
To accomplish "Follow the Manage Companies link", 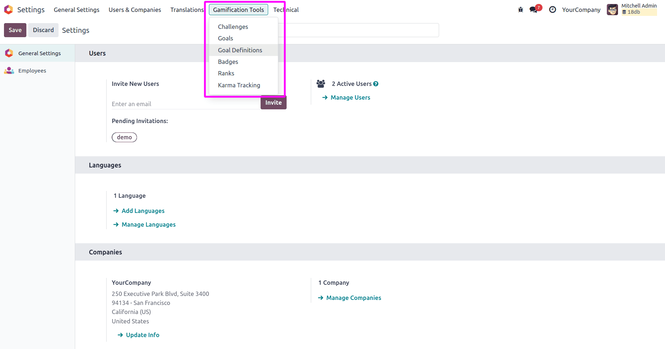I will (353, 298).
